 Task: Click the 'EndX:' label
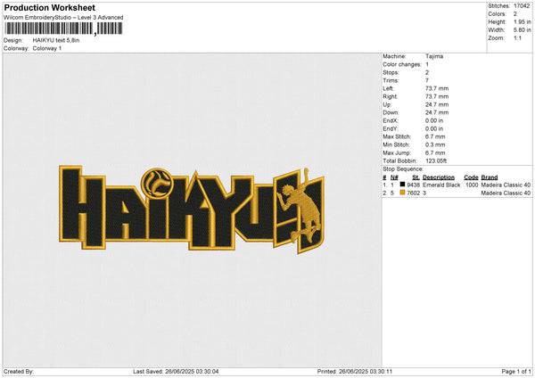click(x=391, y=120)
